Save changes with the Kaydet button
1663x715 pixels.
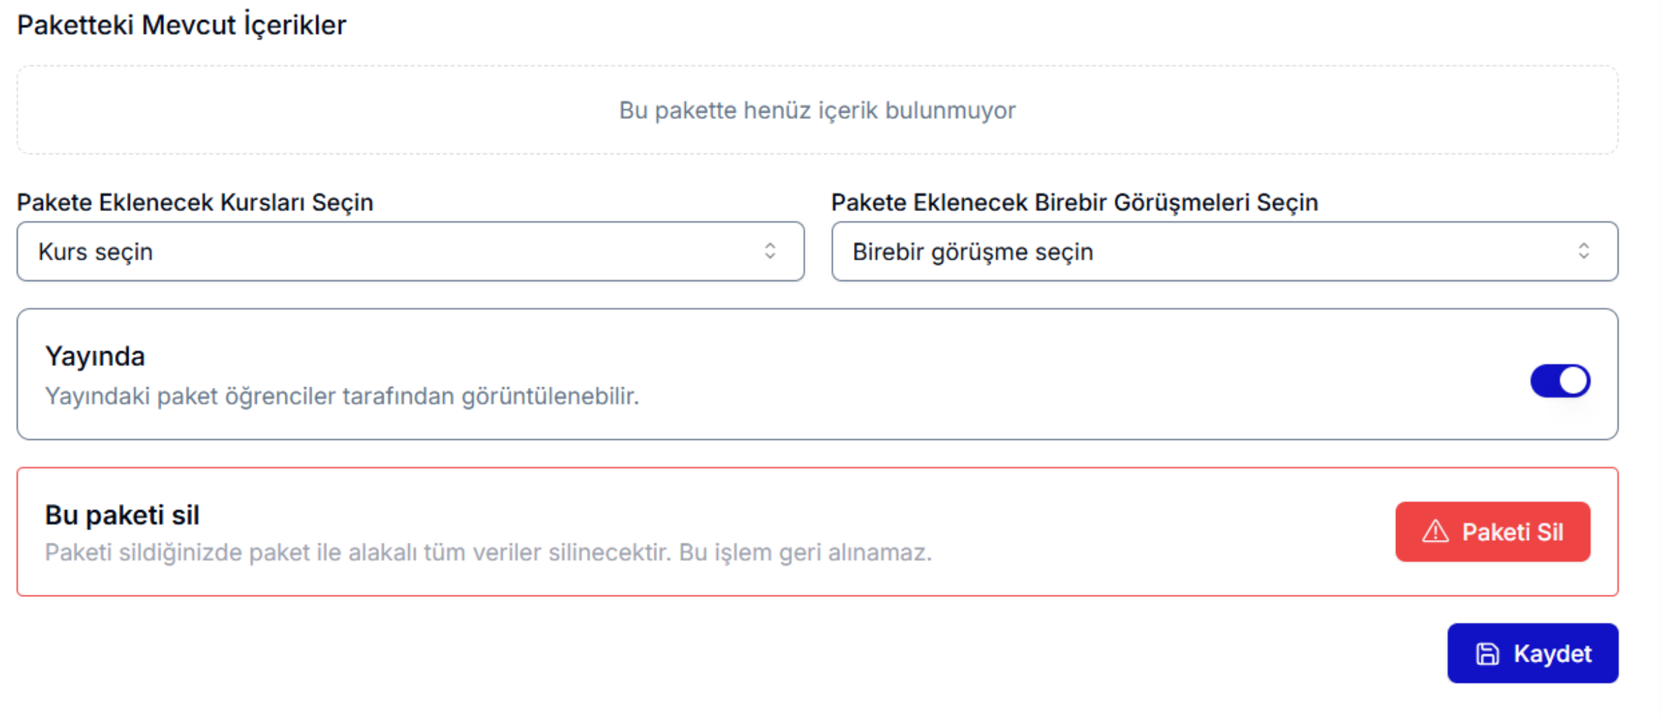[1533, 653]
